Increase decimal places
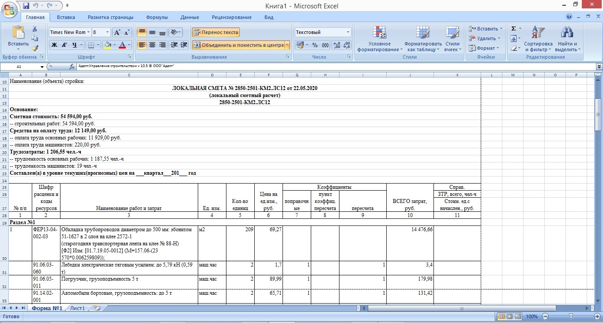The height and width of the screenshot is (323, 603). pos(337,45)
